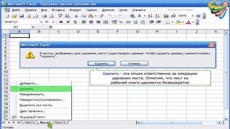This screenshot has width=230, height=129.
Task: Toggle Bold formatting (Ж)
Action: [x=61, y=22]
